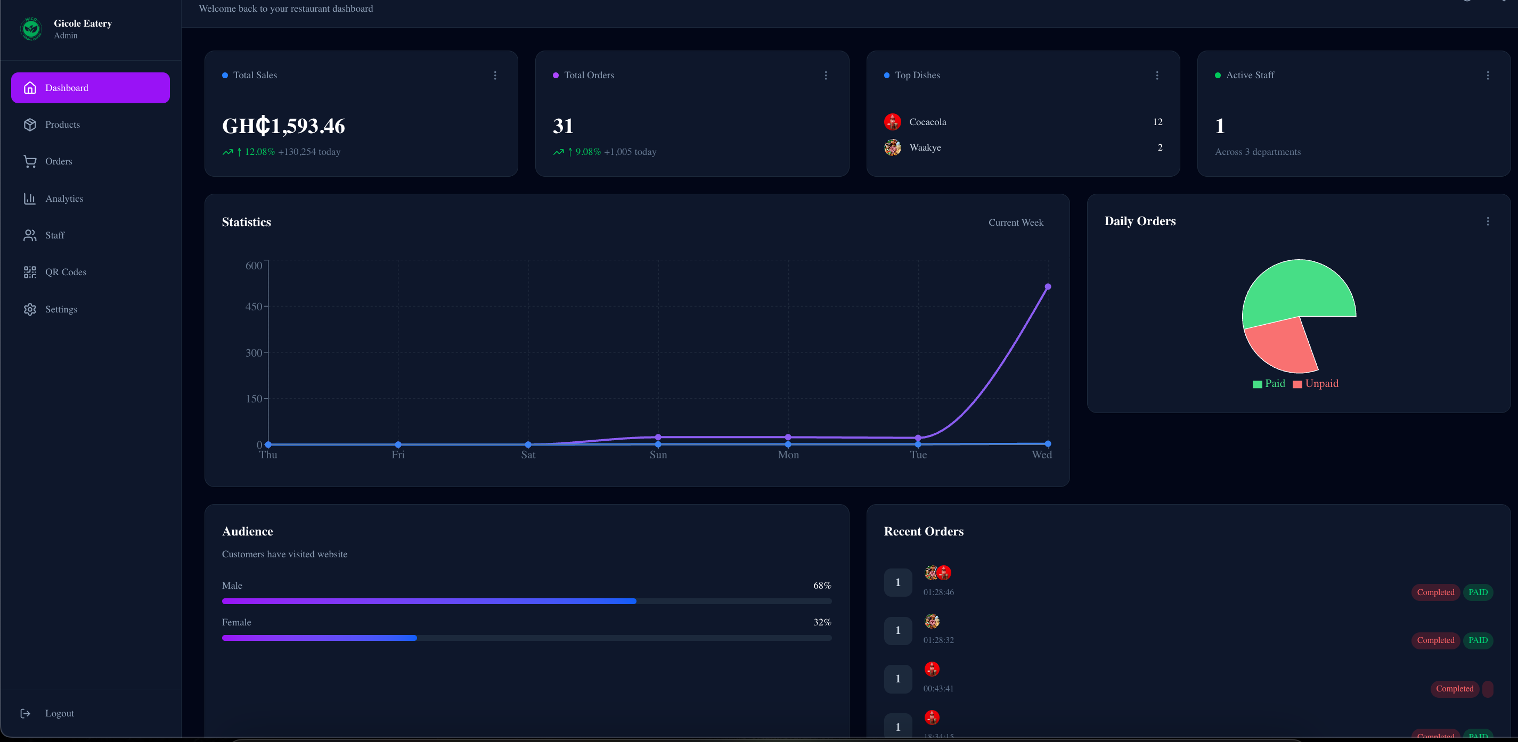Click the Completed badge on first recent order

point(1435,592)
